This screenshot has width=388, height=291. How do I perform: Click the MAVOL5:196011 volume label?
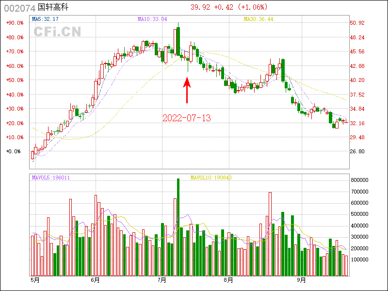51,178
